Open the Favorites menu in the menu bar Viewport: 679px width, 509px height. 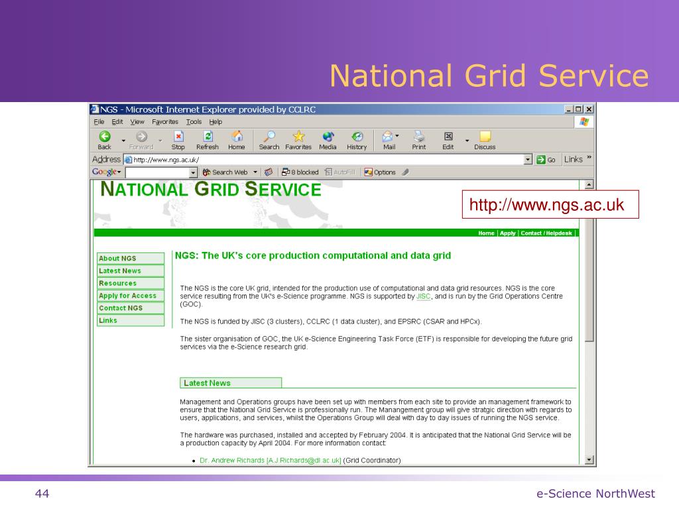coord(165,122)
